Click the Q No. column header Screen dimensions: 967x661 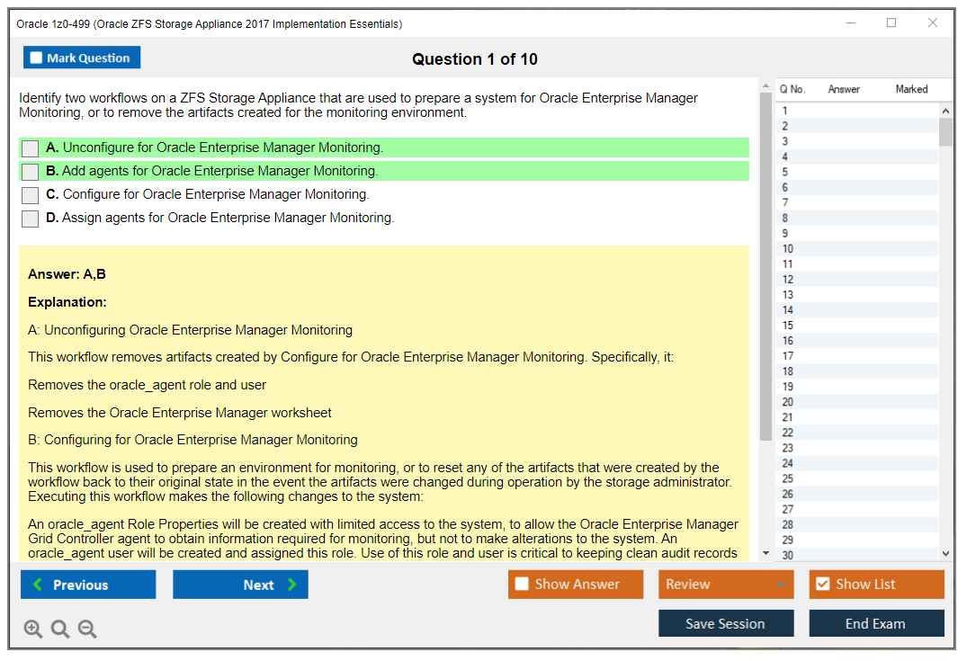(792, 89)
